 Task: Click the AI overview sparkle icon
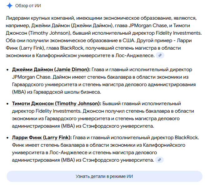pos(10,6)
